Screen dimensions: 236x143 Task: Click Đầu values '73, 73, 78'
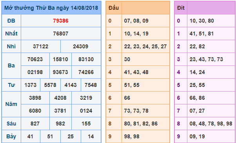(136, 111)
